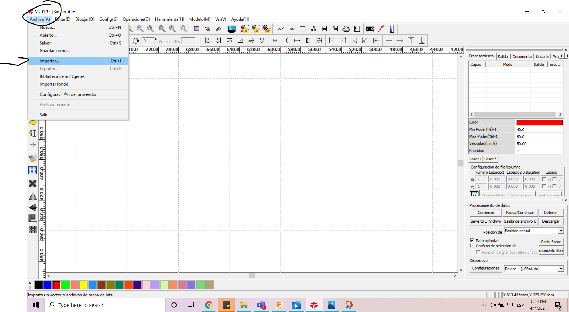This screenshot has height=312, width=569.
Task: Pick the red color swatch in the palette
Action: [56, 285]
